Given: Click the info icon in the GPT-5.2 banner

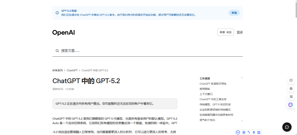Looking at the screenshot, I should click(57, 13).
